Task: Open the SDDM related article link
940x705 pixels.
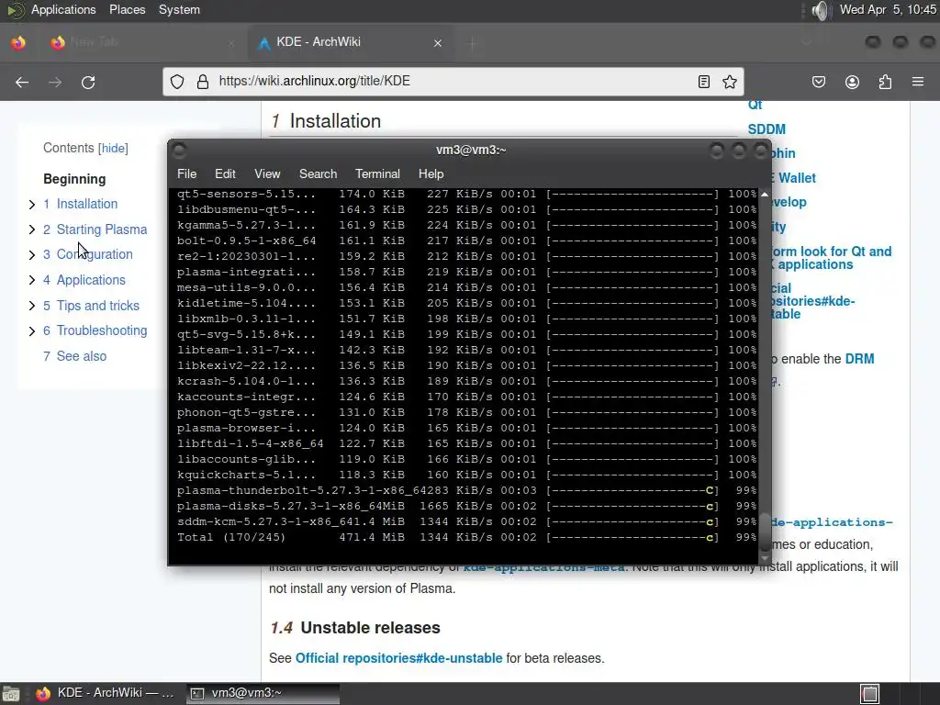Action: (x=767, y=129)
